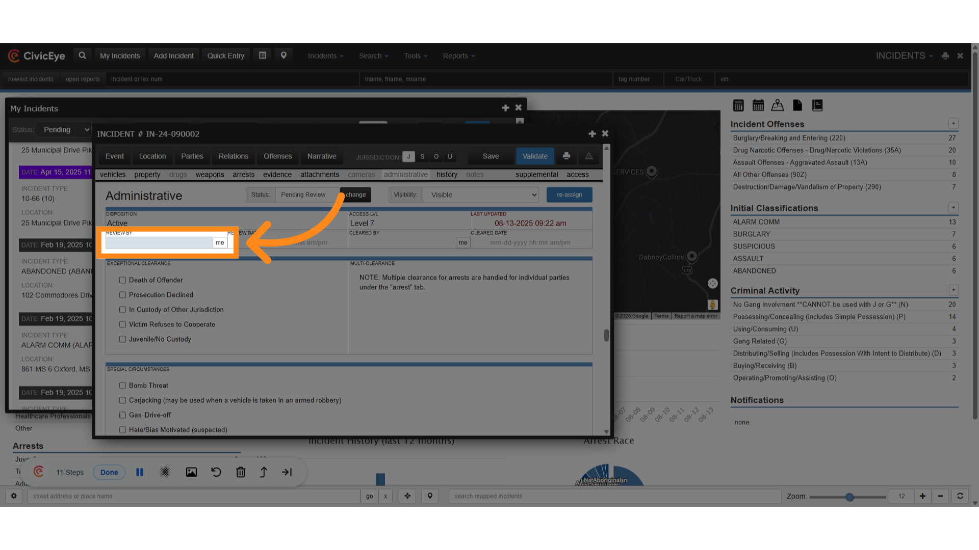The width and height of the screenshot is (979, 550).
Task: Check the Gas 'Drive-off' checkbox
Action: [x=122, y=415]
